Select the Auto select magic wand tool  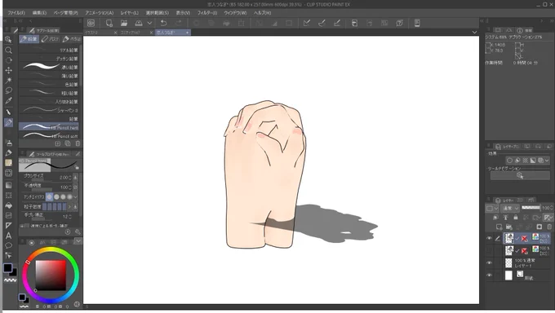tap(8, 80)
